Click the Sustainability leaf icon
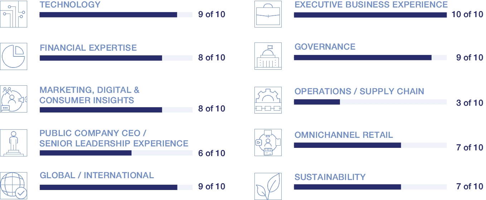486x200 pixels. (x=268, y=186)
